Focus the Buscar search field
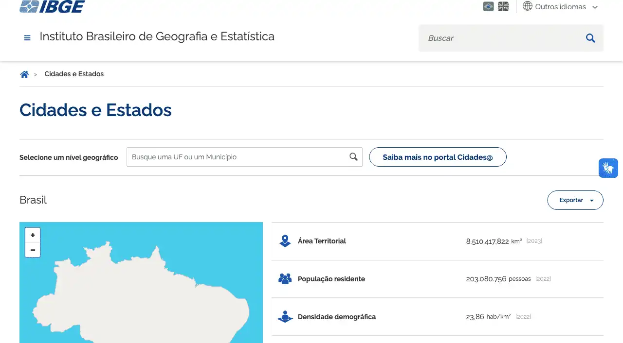Screen dimensions: 623x343 501,38
